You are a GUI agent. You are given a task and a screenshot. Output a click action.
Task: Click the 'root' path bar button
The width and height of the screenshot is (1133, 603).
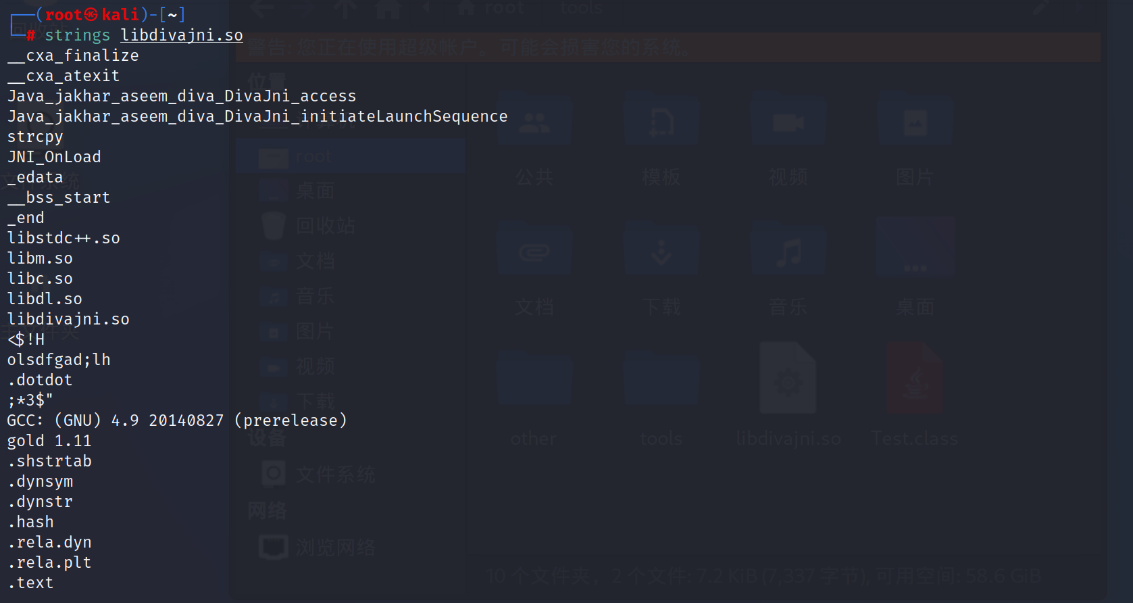491,8
